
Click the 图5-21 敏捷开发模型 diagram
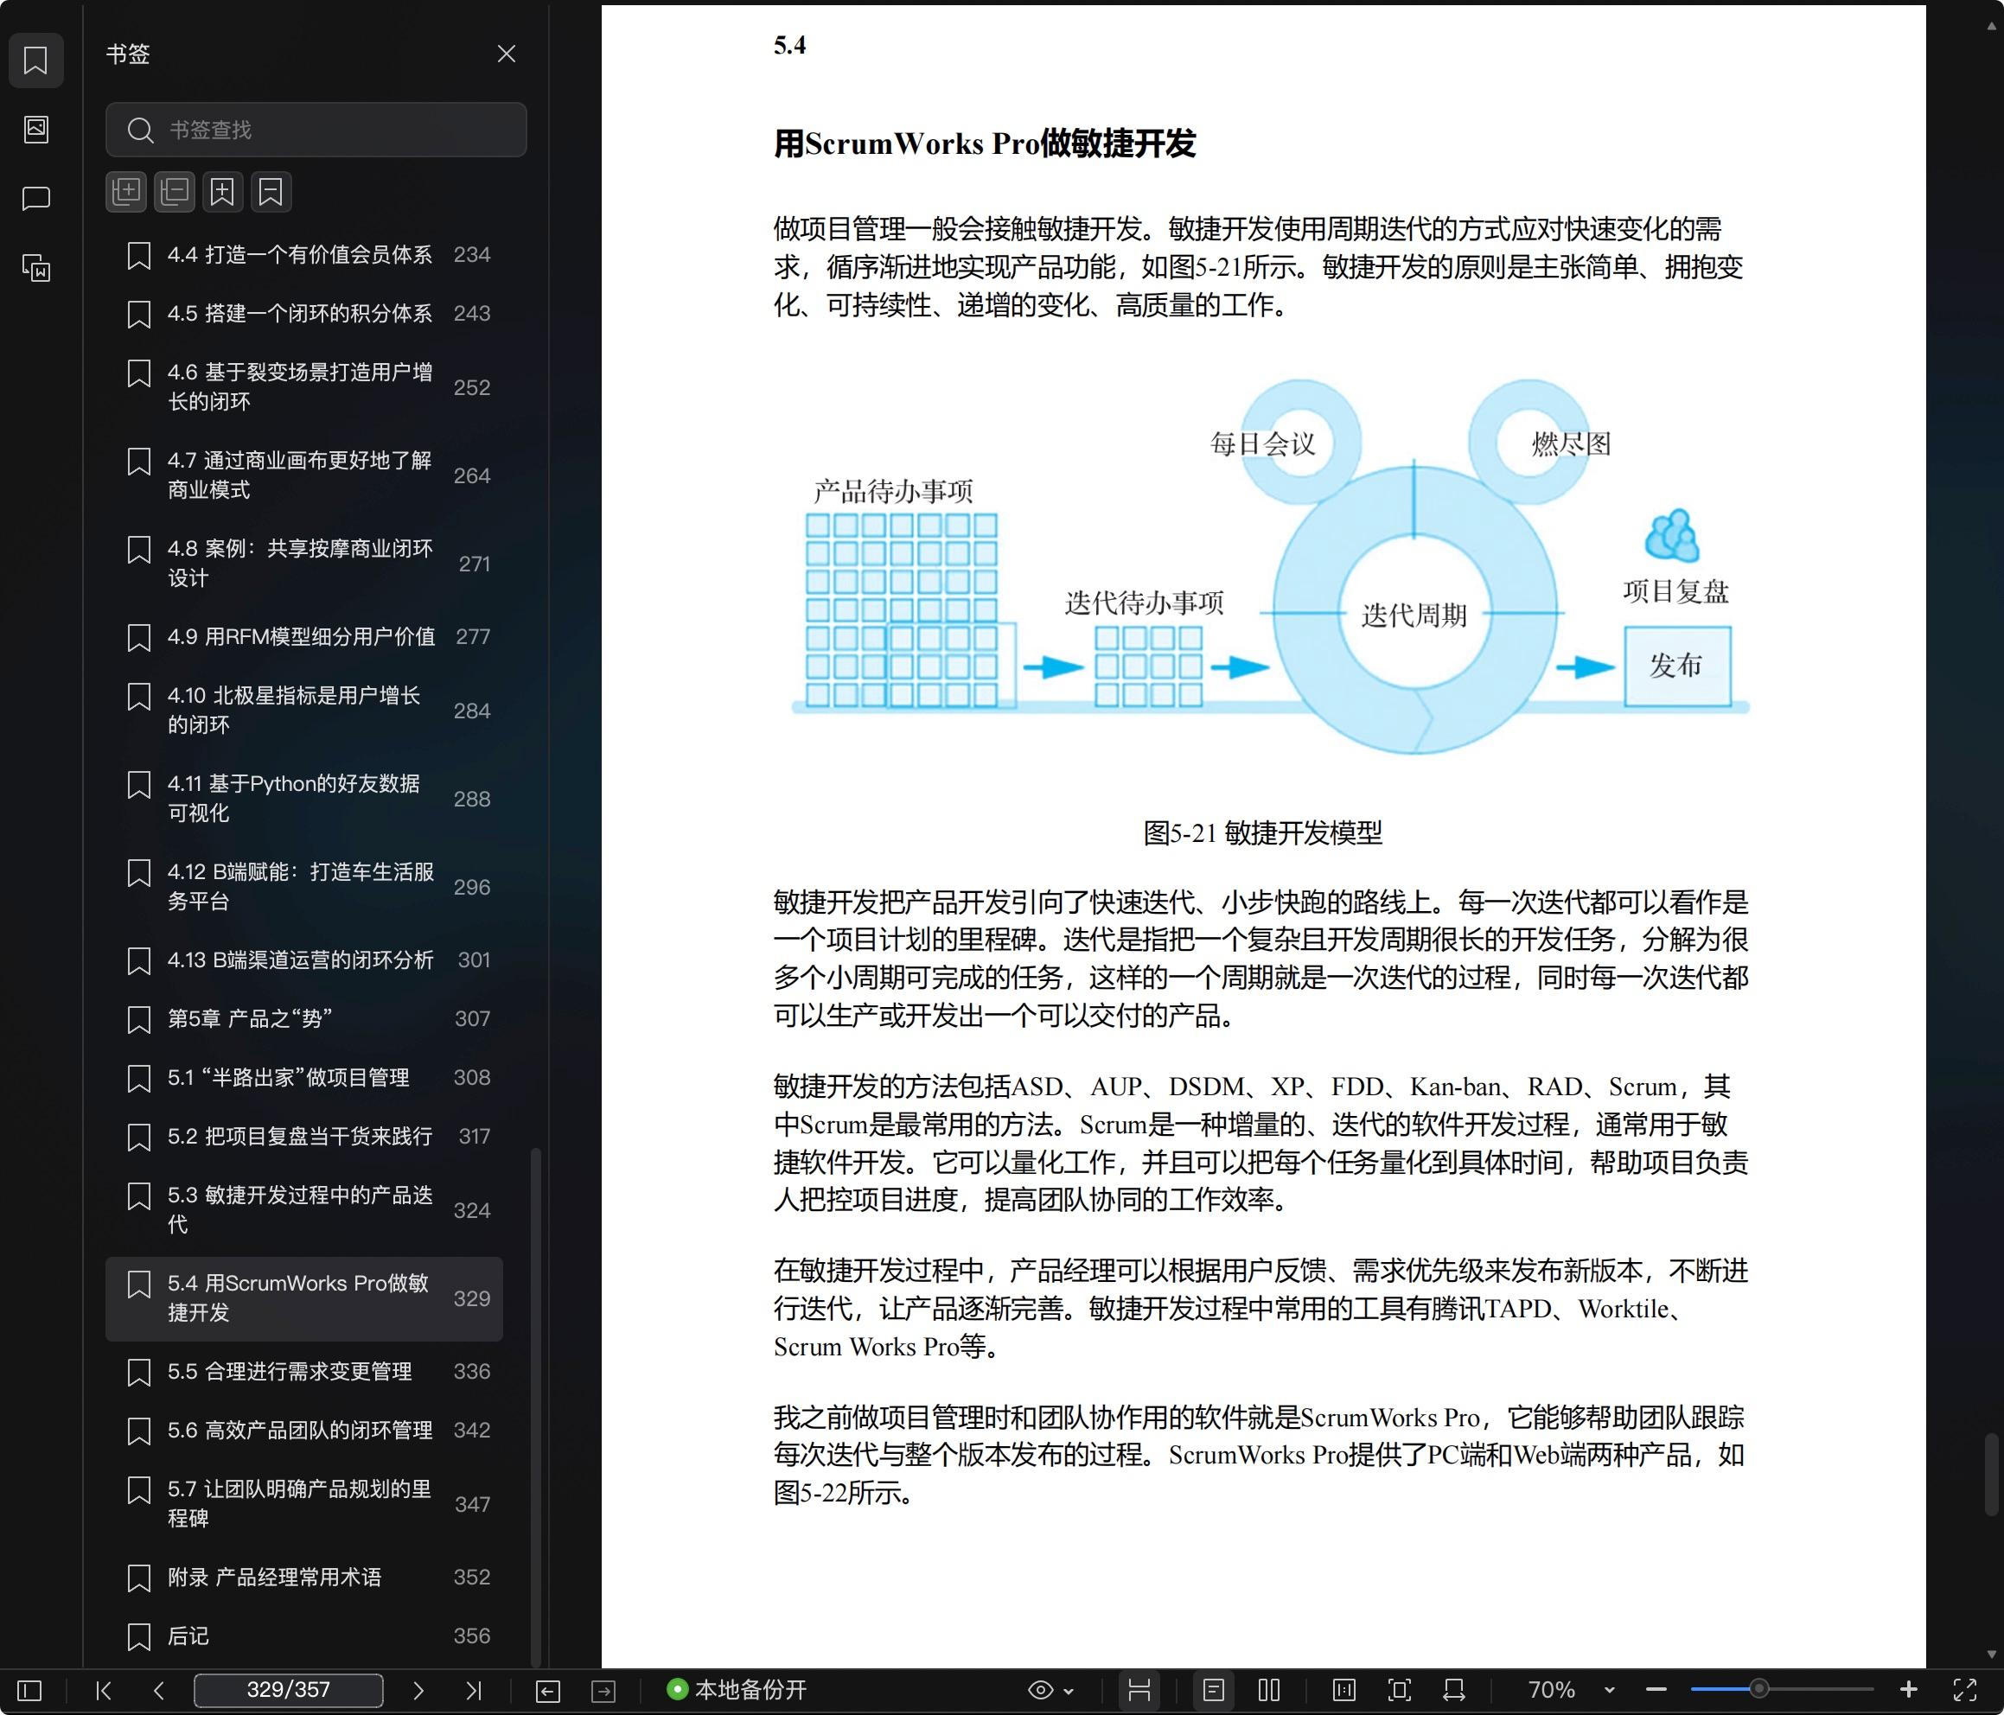click(x=1270, y=566)
